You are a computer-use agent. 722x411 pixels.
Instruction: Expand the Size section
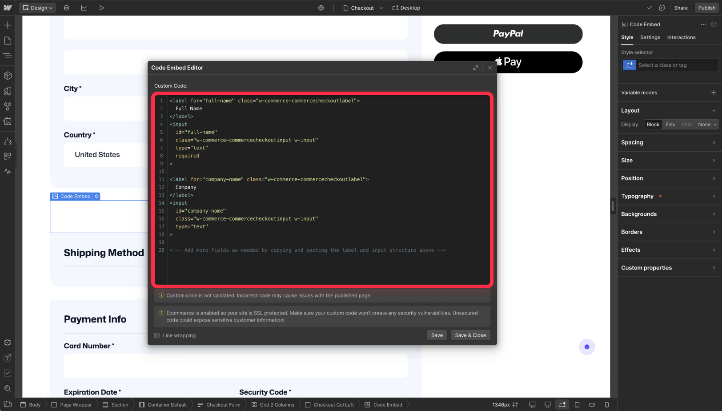pos(670,160)
